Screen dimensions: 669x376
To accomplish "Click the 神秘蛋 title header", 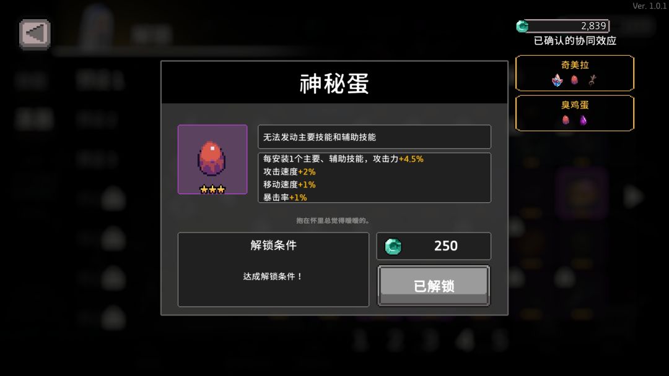I will pos(334,83).
